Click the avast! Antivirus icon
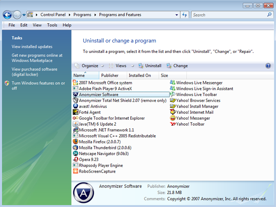Screen dimensions: 276x207 [76, 106]
